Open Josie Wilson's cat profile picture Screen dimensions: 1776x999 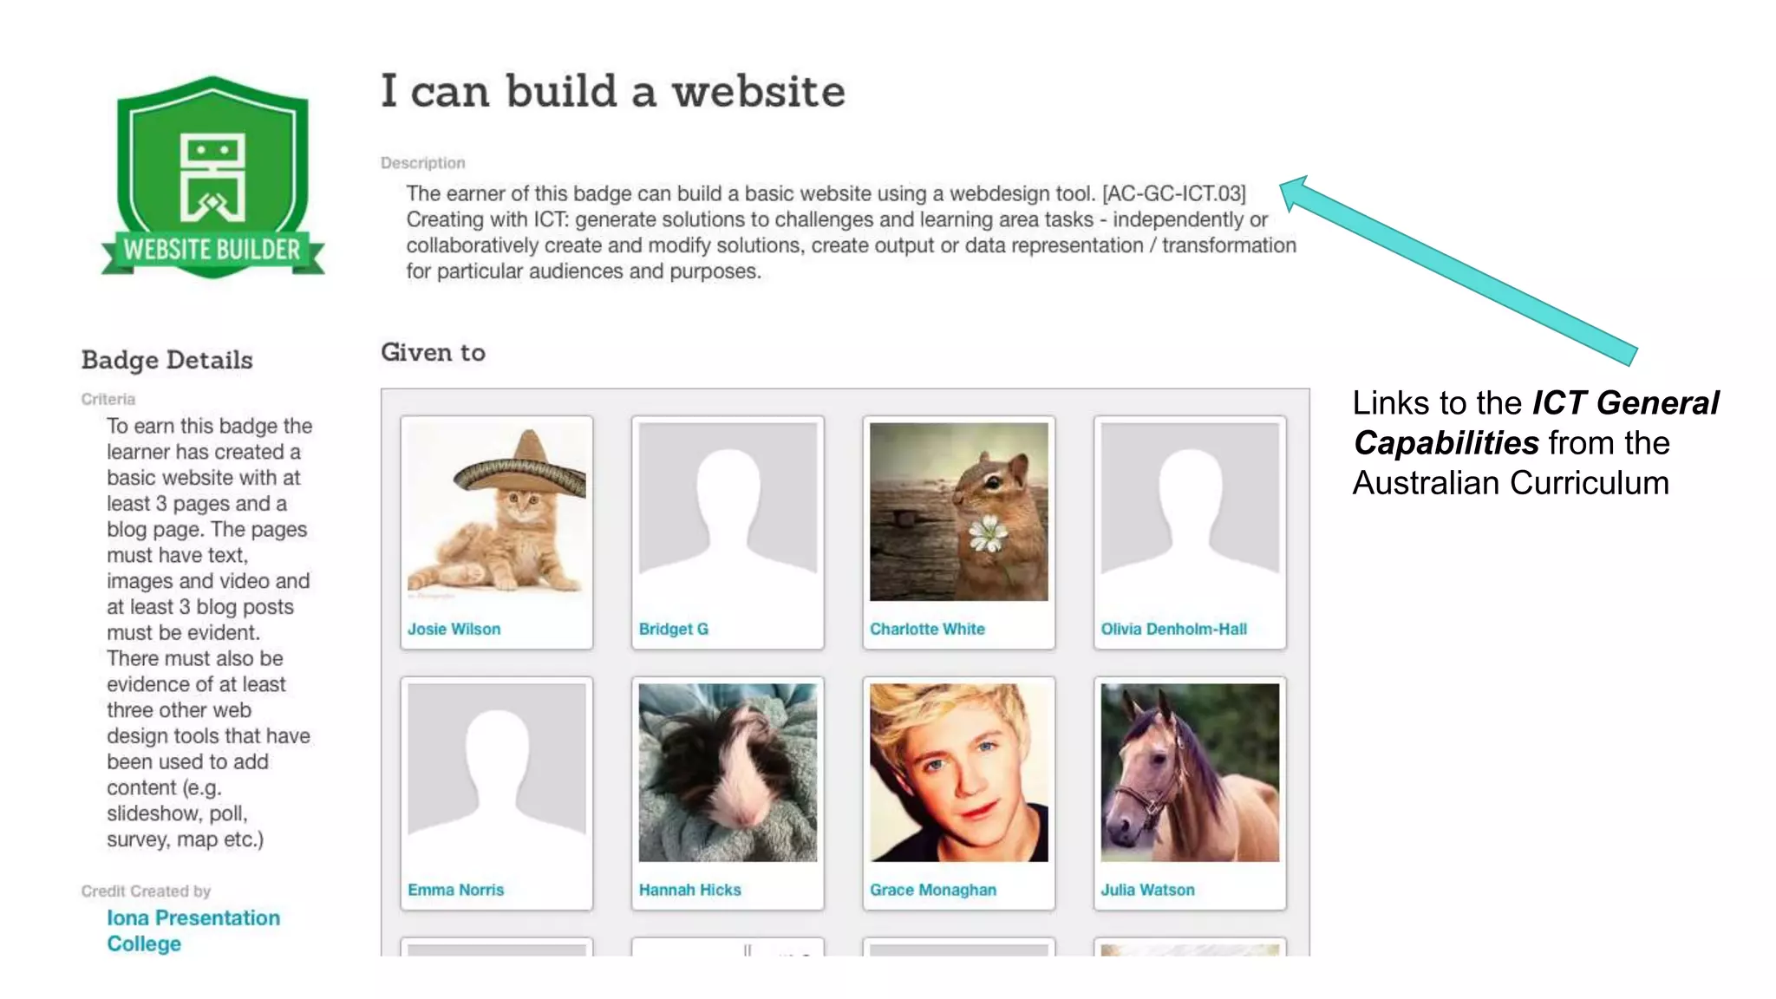click(x=496, y=512)
